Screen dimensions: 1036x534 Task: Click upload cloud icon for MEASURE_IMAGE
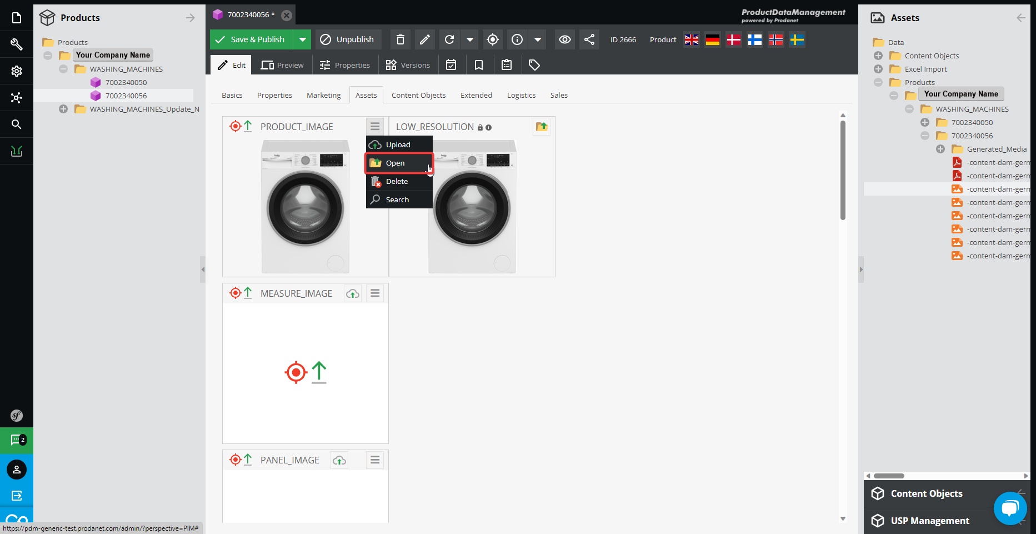[353, 293]
